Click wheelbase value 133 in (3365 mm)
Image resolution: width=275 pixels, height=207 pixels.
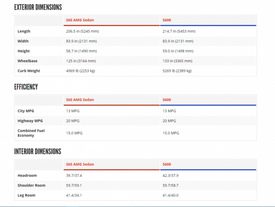click(177, 61)
